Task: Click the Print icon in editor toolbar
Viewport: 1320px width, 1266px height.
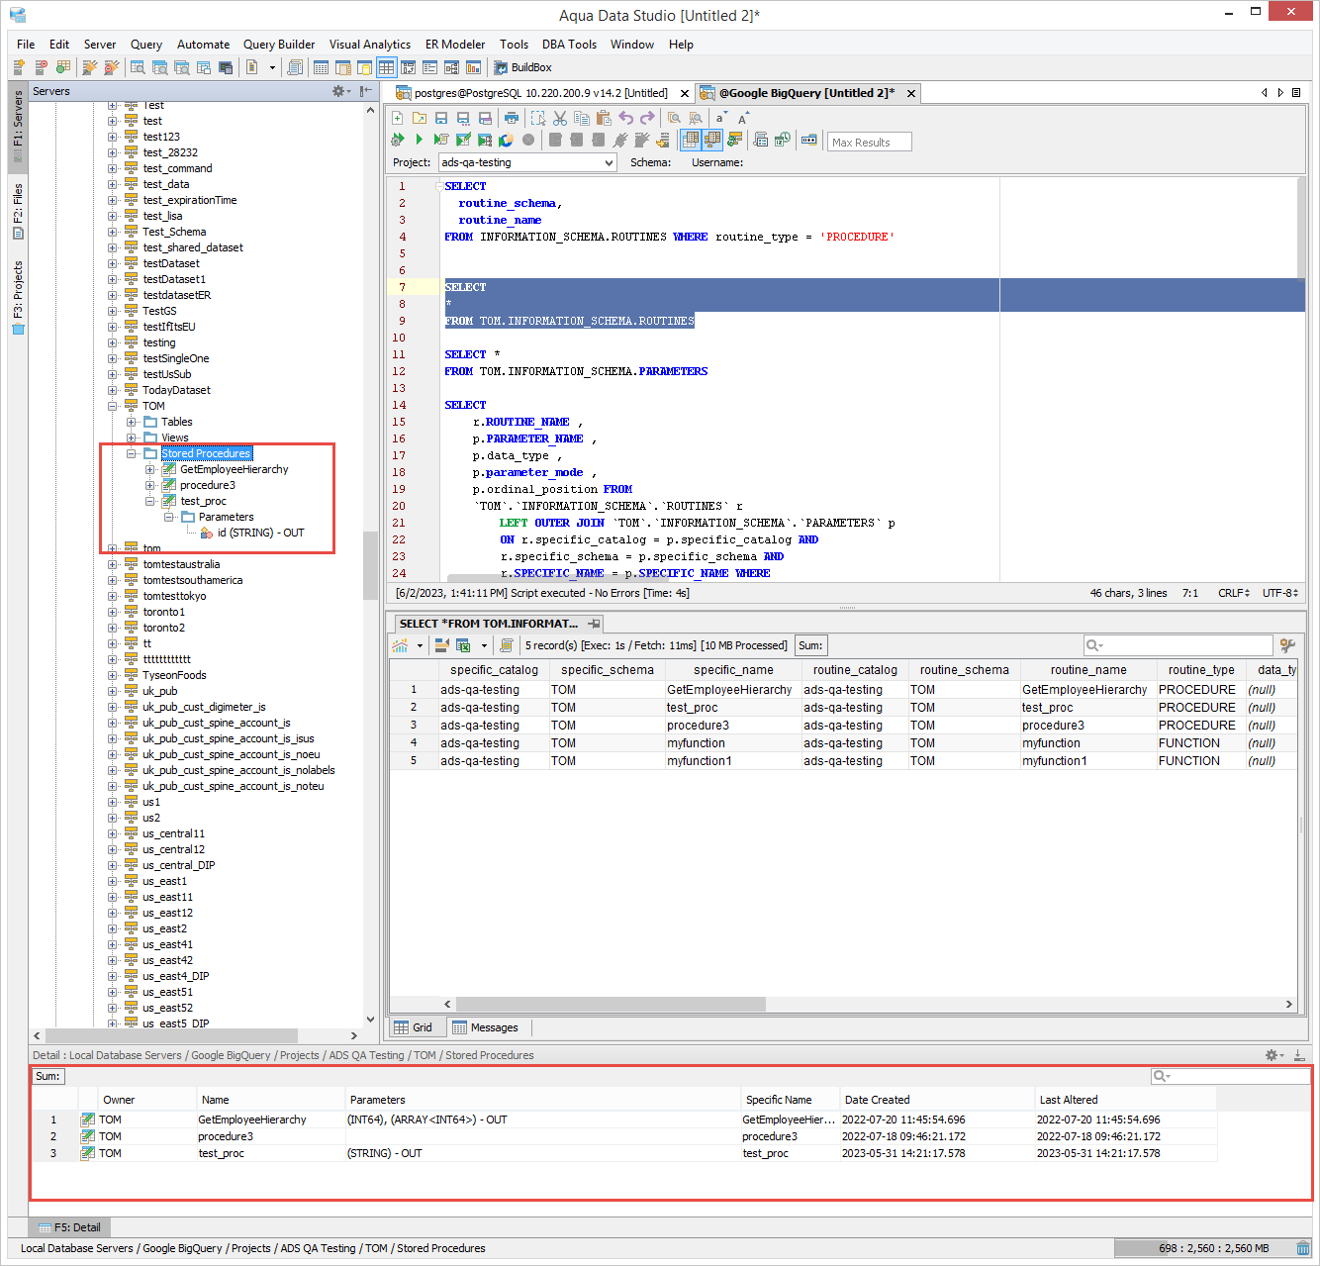Action: pyautogui.click(x=511, y=118)
